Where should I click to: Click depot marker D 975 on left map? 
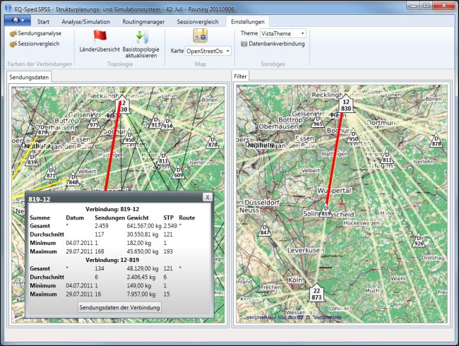click(94, 123)
